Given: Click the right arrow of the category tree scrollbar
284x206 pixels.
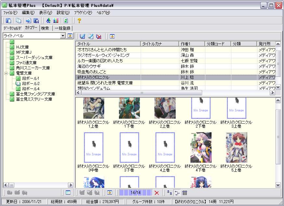Looking at the screenshot, I should [71, 185].
